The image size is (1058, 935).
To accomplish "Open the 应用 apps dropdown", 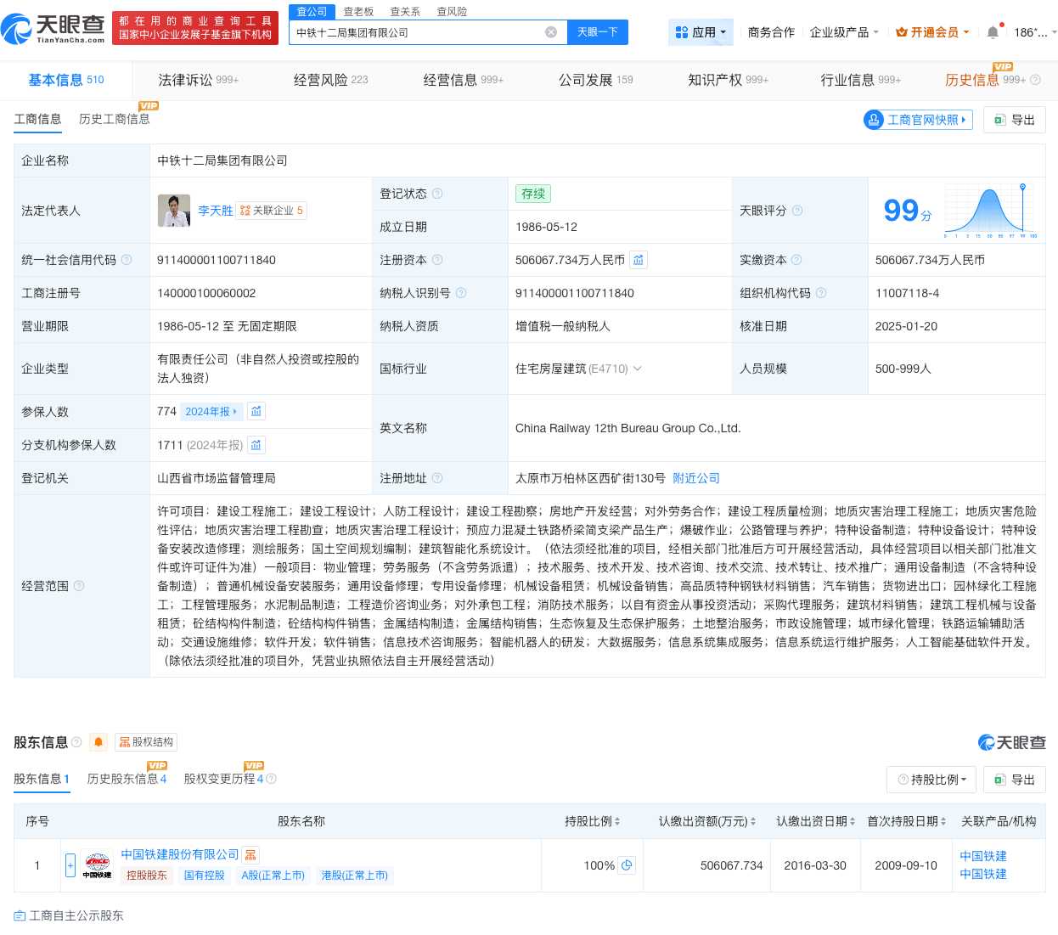I will point(701,31).
